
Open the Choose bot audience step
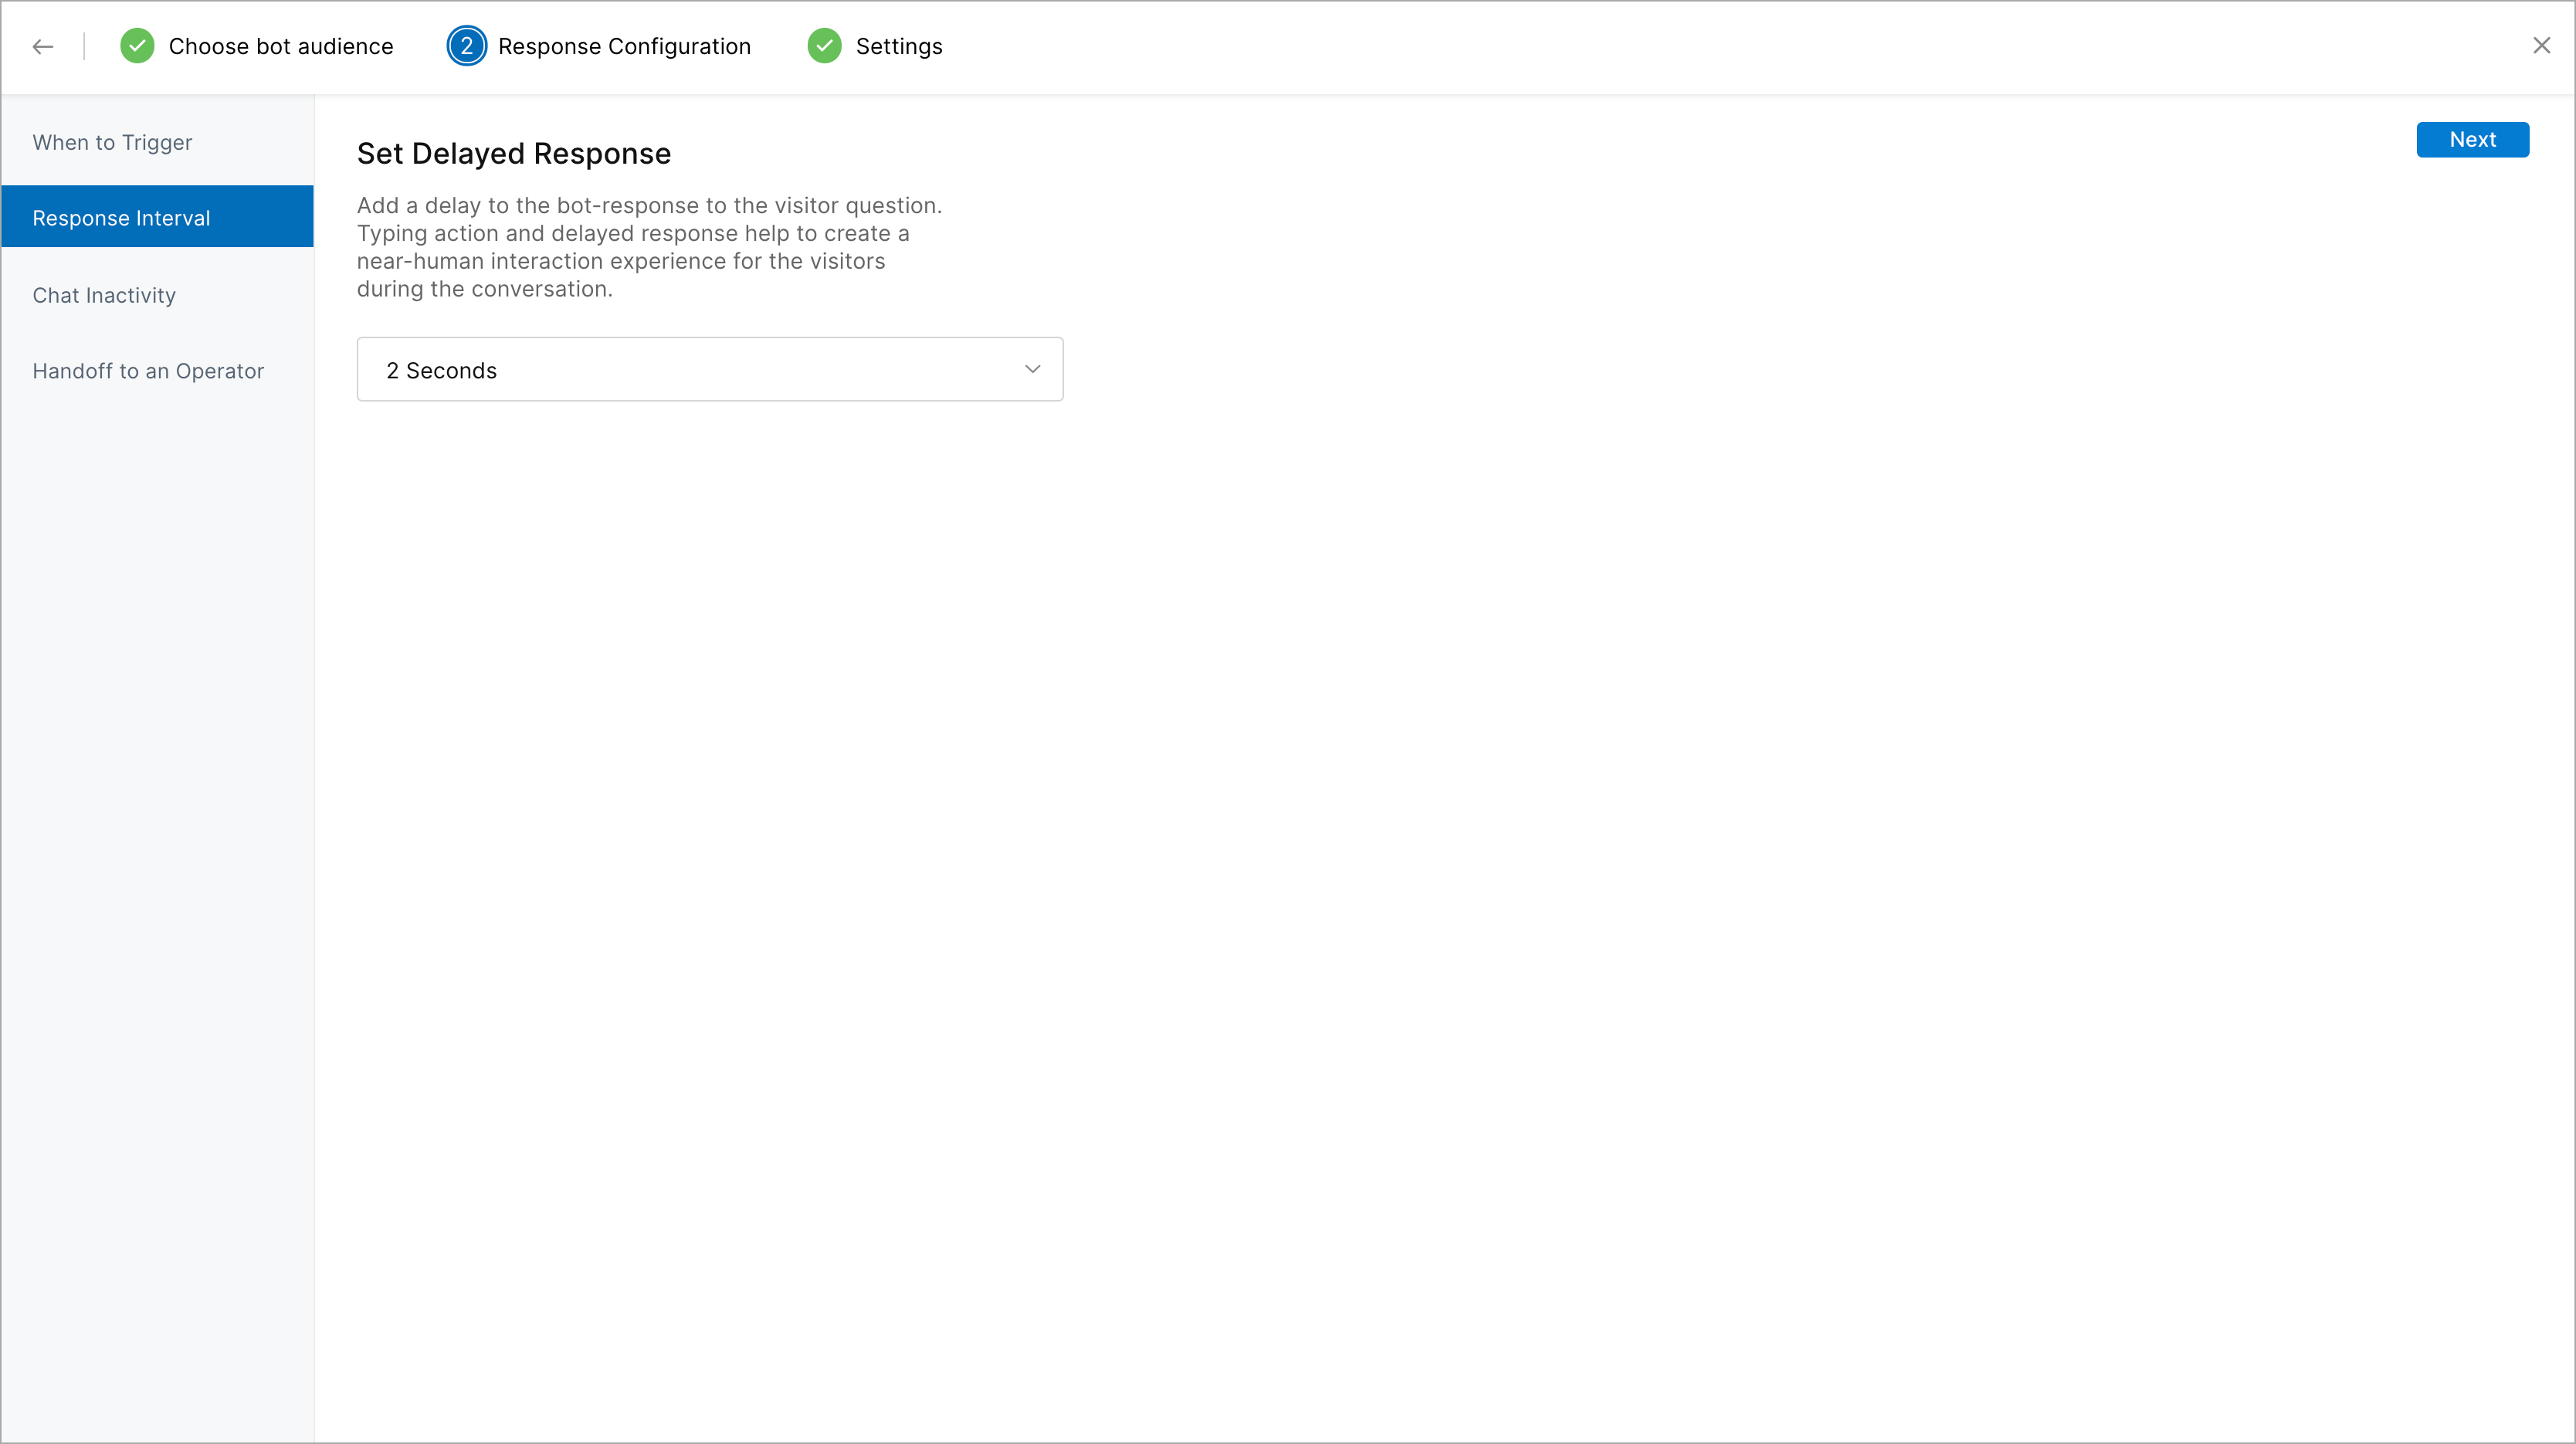pyautogui.click(x=280, y=46)
